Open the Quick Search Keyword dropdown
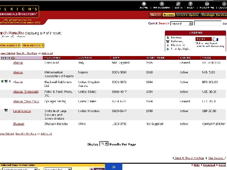This screenshot has width=227, height=170. pyautogui.click(x=182, y=23)
